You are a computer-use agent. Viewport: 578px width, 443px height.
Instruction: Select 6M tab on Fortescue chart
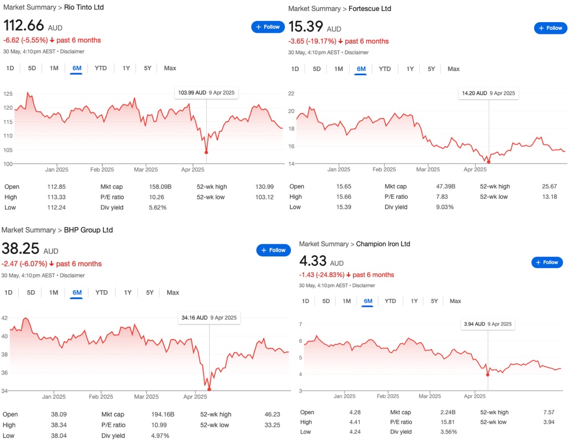tap(361, 69)
